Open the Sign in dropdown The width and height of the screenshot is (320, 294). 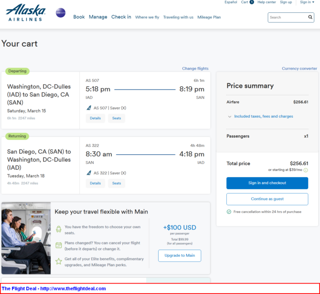click(x=306, y=2)
